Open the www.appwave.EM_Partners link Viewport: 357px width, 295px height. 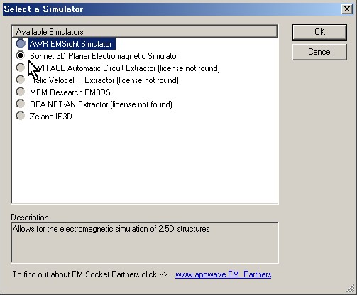click(x=223, y=274)
